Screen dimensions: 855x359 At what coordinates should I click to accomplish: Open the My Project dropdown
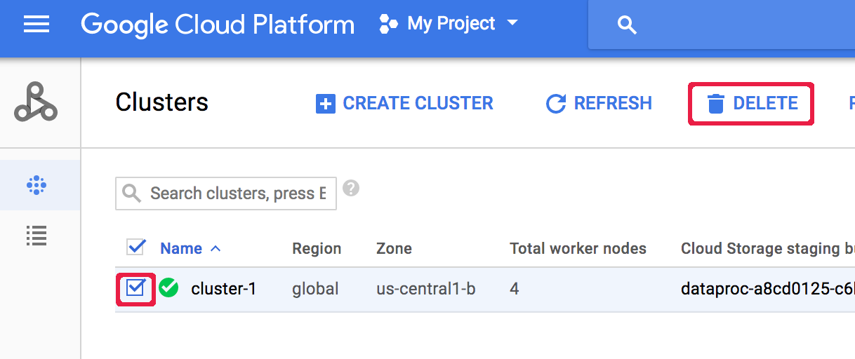pos(449,24)
